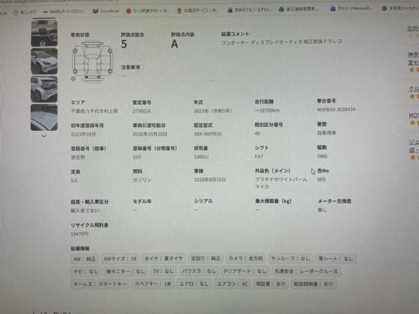Click exterior color プラチナホワイトパールマイカ
Screen dimensions: 419x314
point(281,183)
